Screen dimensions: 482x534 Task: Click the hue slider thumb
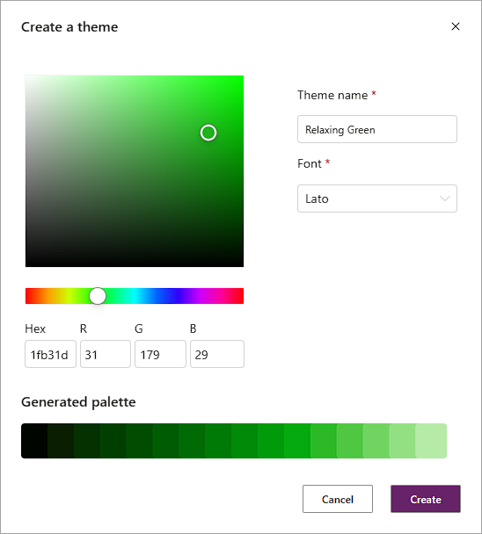coord(98,296)
